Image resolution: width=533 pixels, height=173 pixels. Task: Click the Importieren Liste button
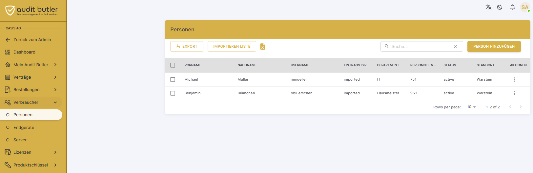click(x=232, y=46)
